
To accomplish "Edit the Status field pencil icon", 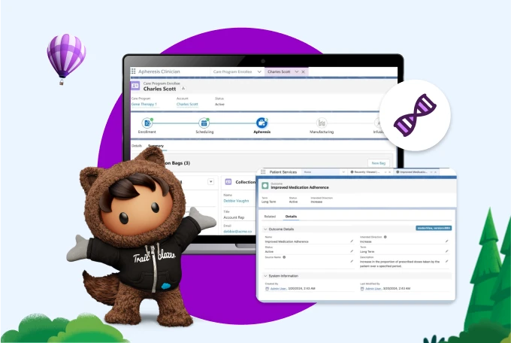I will (x=352, y=251).
